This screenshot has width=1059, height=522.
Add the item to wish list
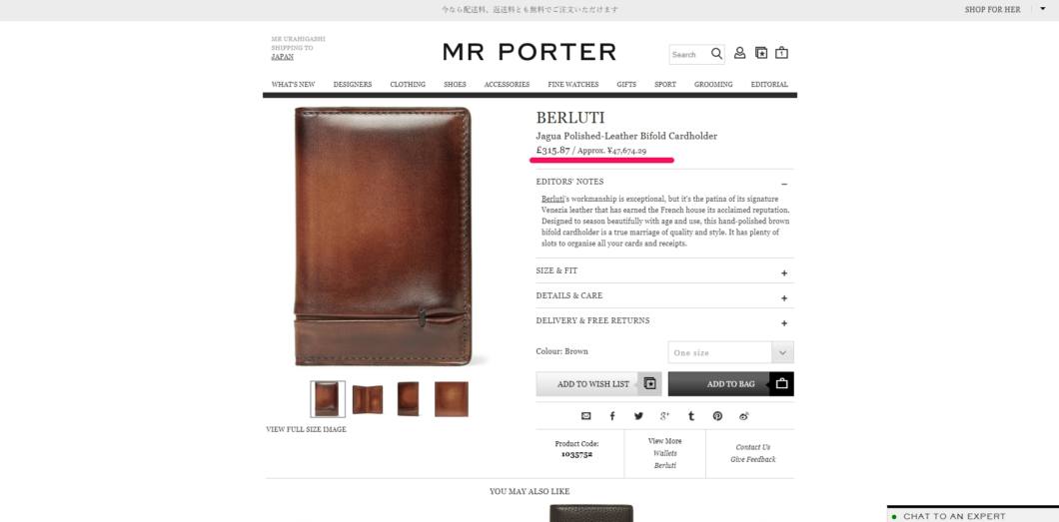(598, 383)
